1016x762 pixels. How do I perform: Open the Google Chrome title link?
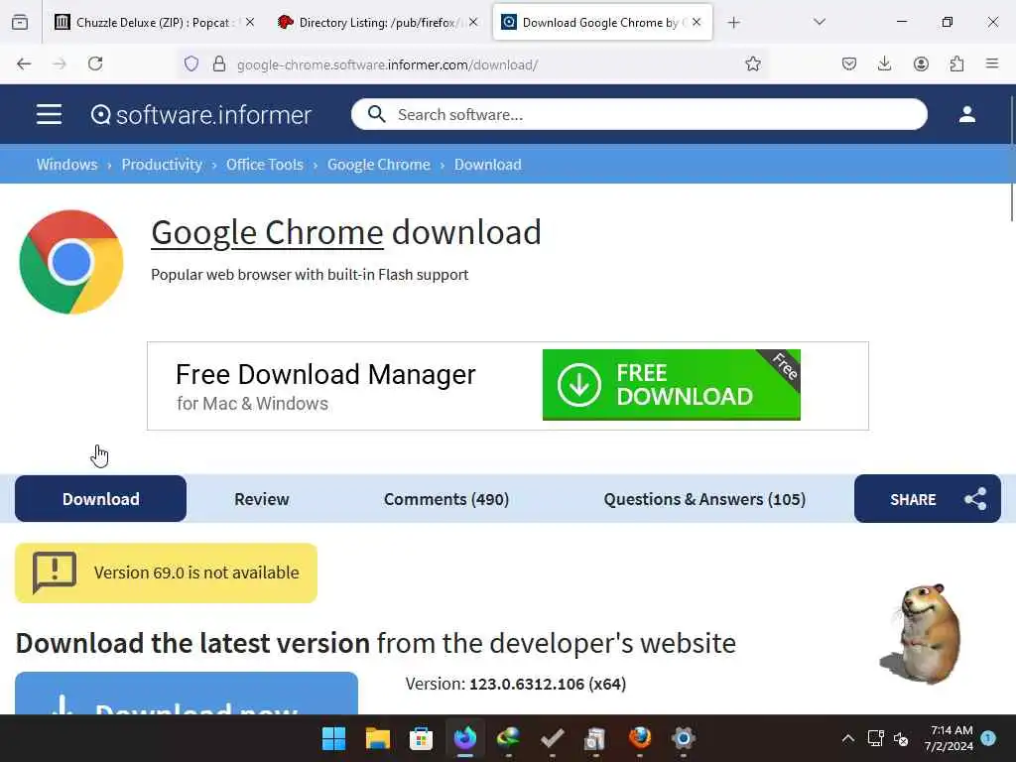(x=267, y=232)
